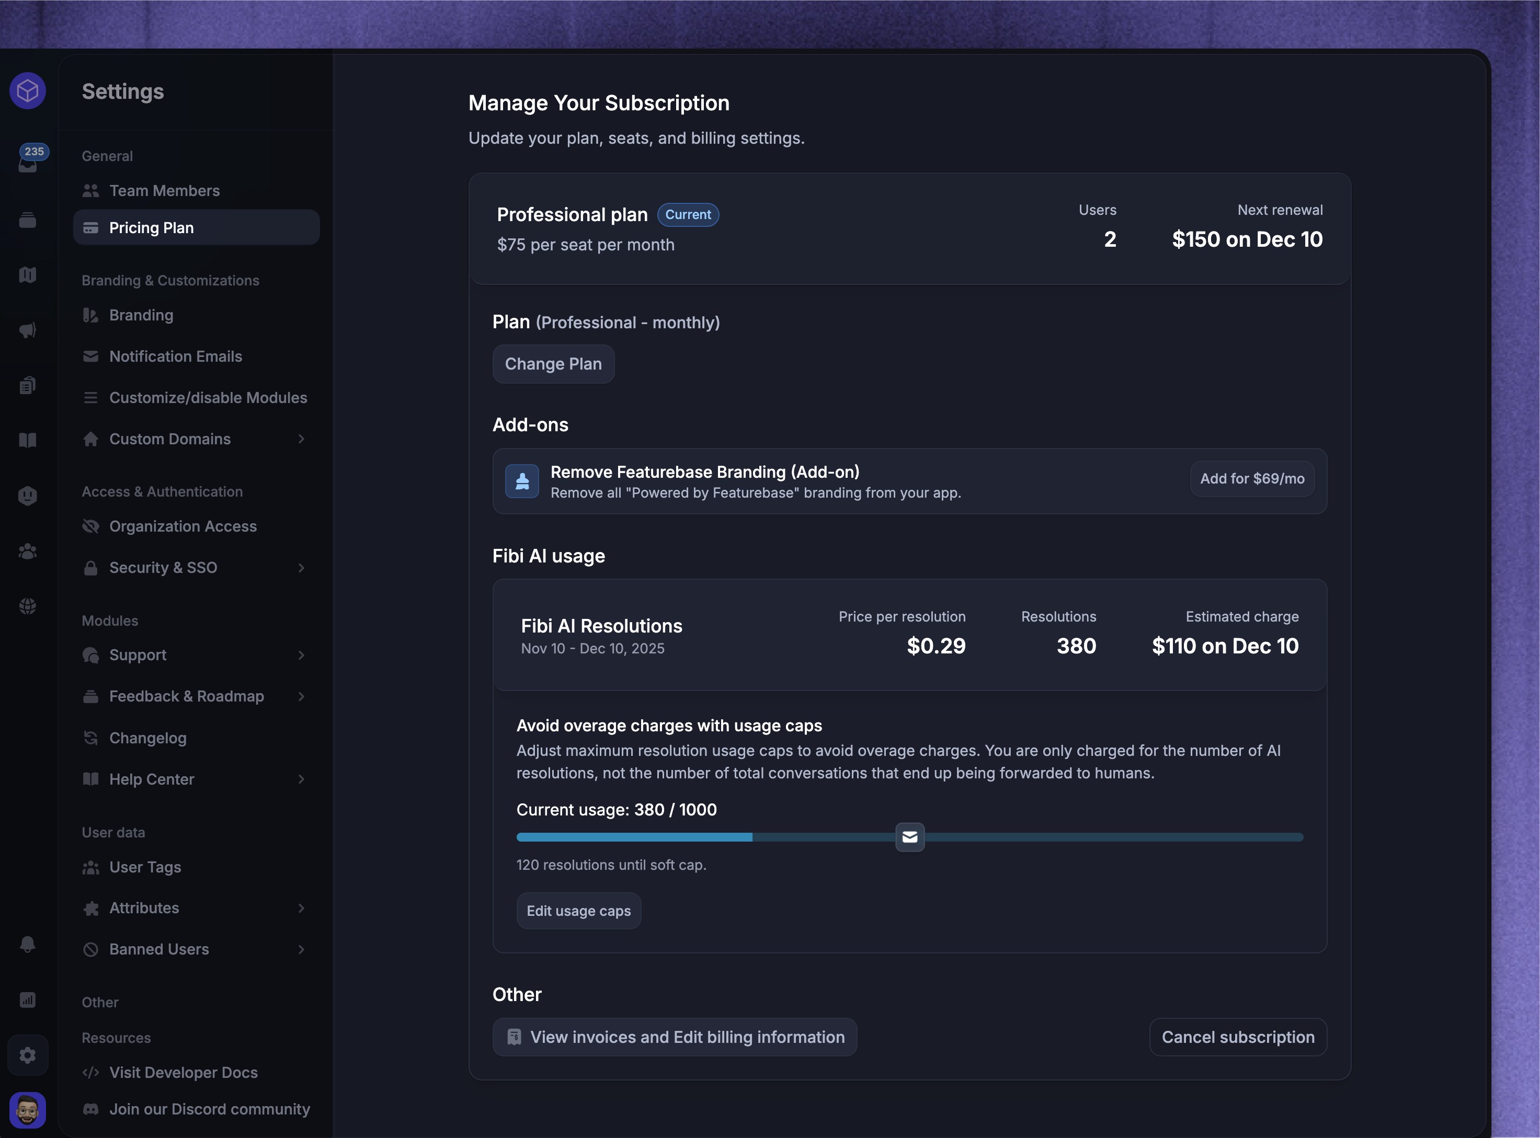
Task: Click "Nov 10 - Dec 10, 2025" date range
Action: [x=592, y=648]
